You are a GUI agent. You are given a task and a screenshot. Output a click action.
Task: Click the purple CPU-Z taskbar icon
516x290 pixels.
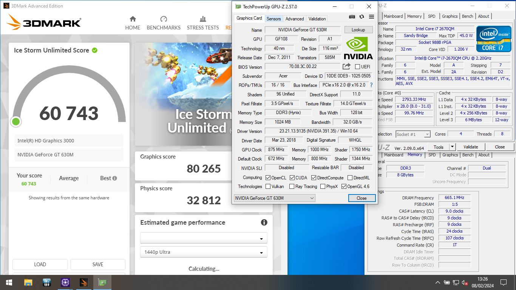tap(65, 282)
